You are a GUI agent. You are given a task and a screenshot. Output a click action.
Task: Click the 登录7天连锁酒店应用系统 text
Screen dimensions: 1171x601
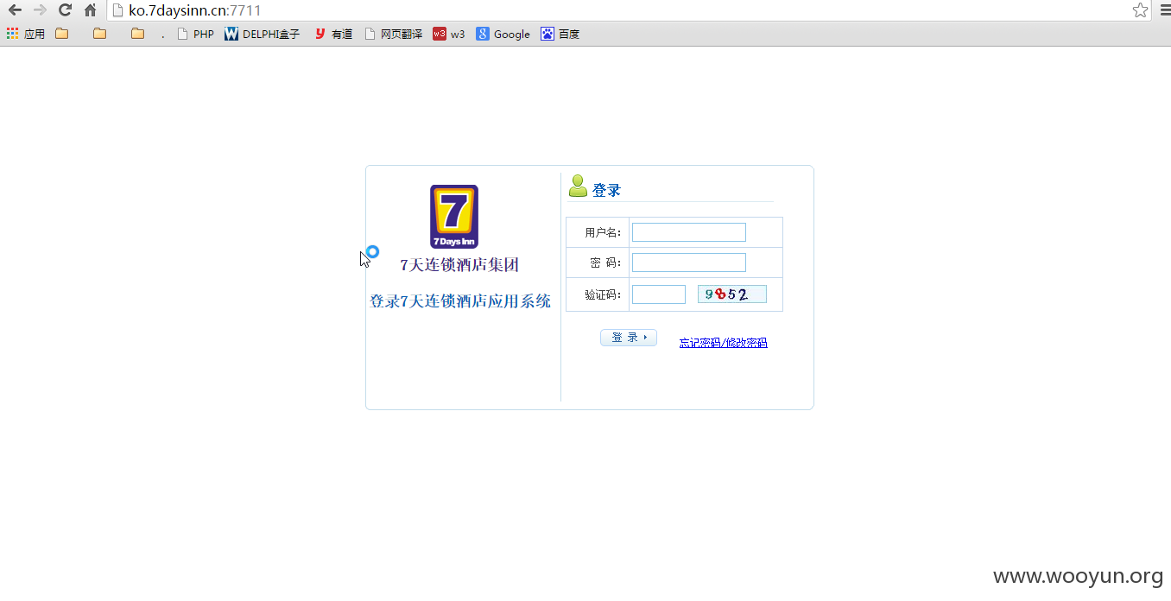click(460, 301)
